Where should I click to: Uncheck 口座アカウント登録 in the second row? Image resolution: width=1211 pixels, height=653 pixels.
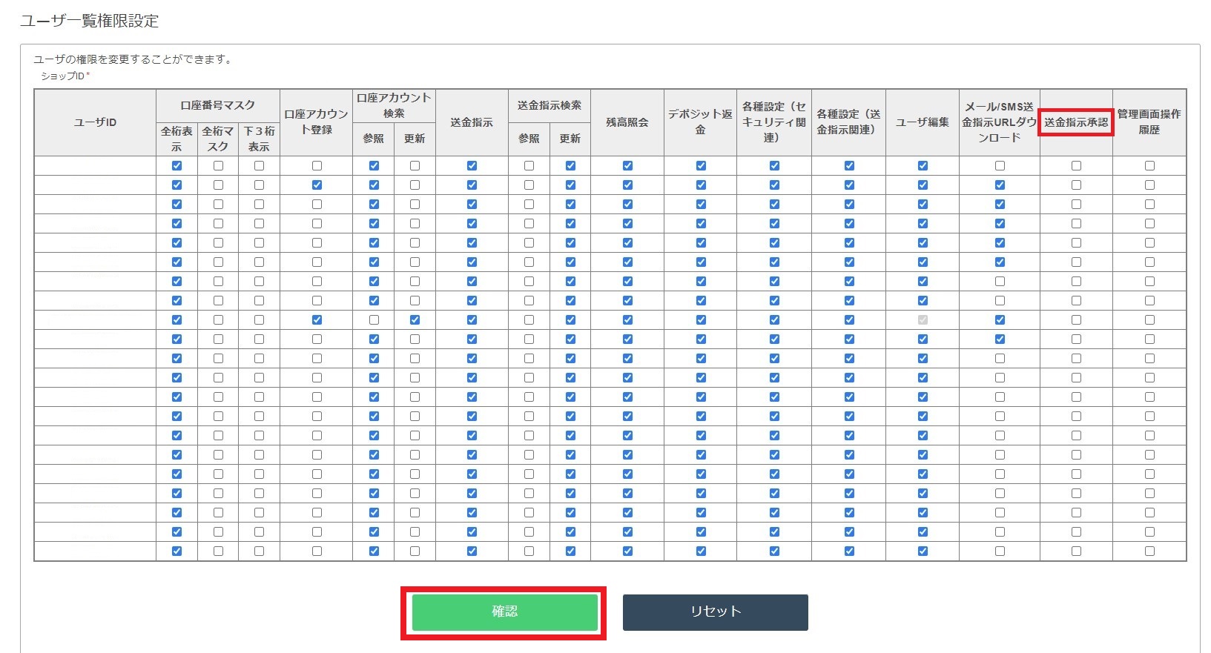[317, 185]
